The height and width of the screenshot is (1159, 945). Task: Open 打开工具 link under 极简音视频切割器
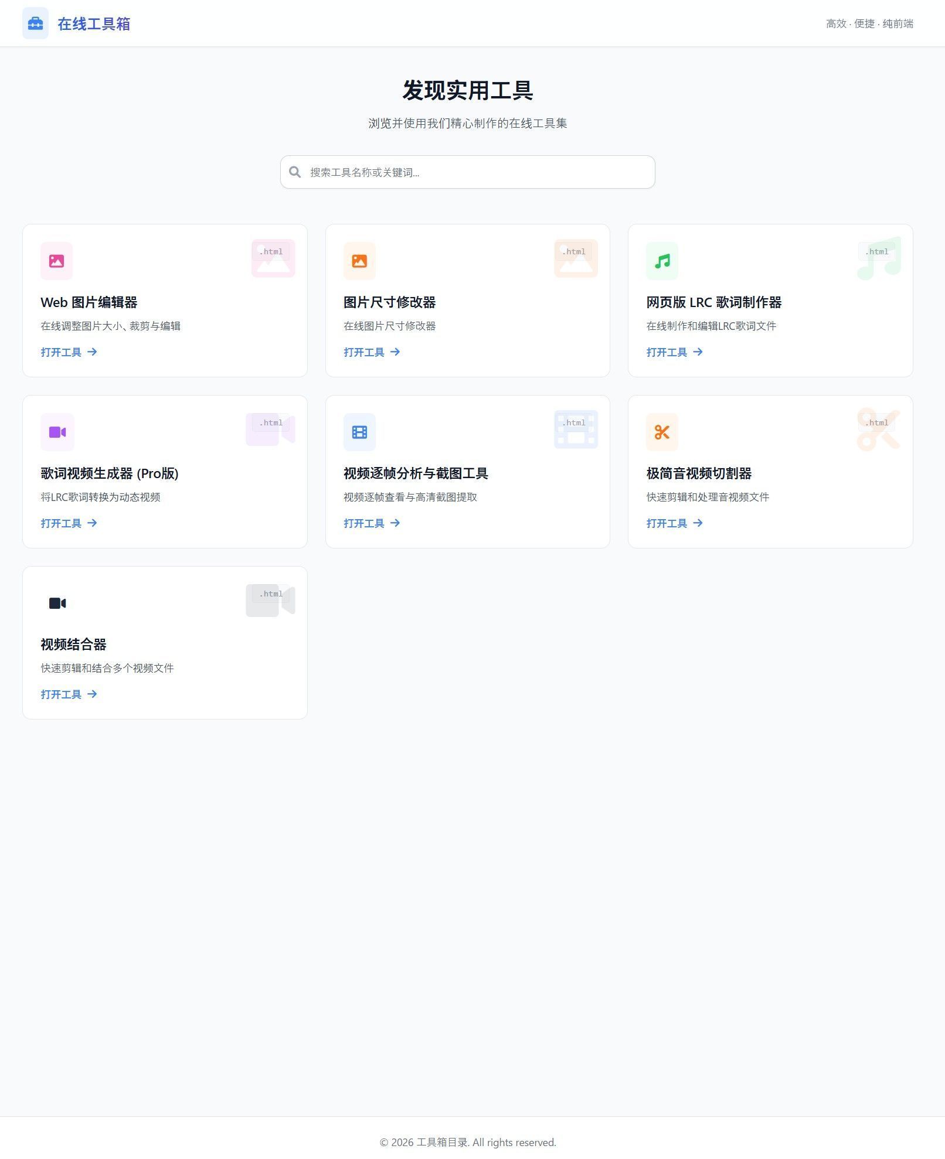pos(674,523)
